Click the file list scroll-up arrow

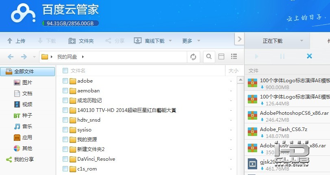[x=240, y=80]
